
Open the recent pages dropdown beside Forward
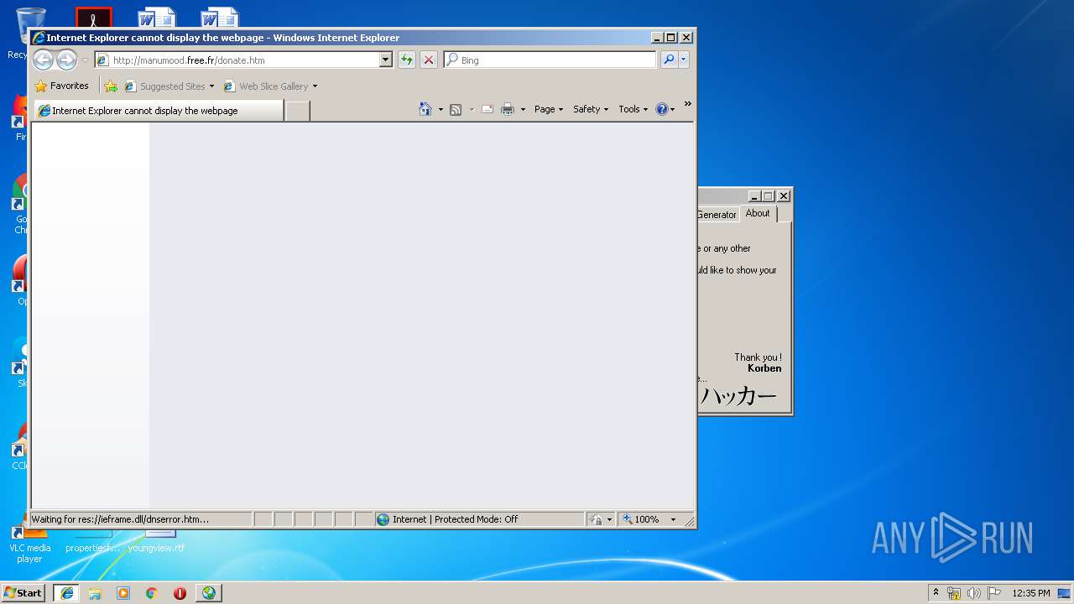[x=85, y=60]
